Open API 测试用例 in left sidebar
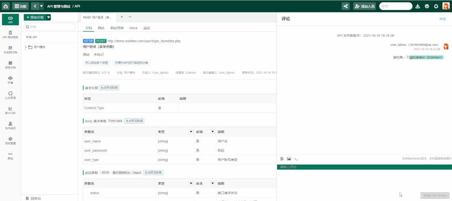This screenshot has width=452, height=201. [x=10, y=34]
